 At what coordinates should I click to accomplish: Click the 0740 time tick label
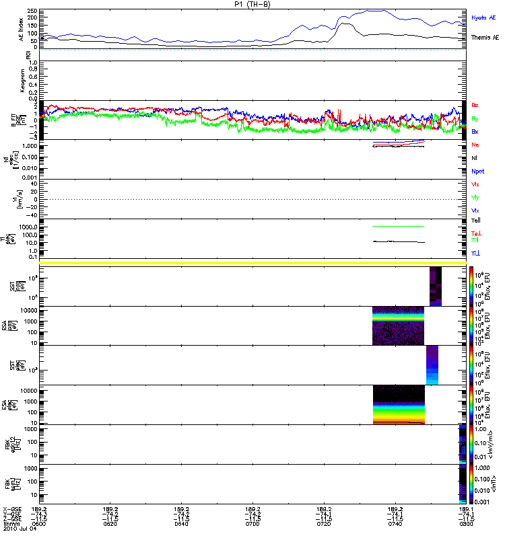click(x=395, y=524)
